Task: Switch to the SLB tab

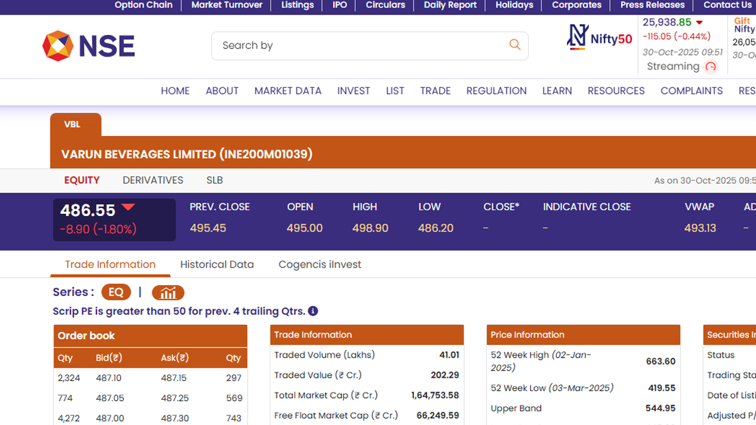Action: pyautogui.click(x=215, y=180)
